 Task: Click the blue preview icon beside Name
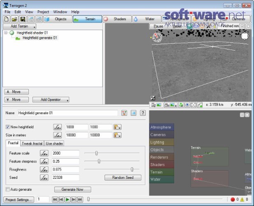pyautogui.click(x=133, y=113)
